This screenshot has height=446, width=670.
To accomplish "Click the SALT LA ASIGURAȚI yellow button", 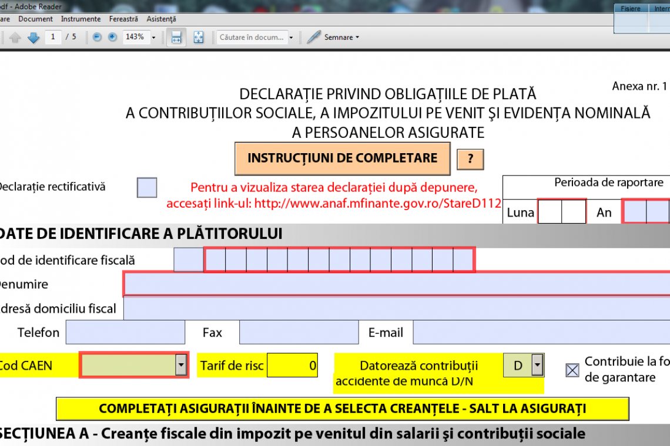I will pos(342,408).
